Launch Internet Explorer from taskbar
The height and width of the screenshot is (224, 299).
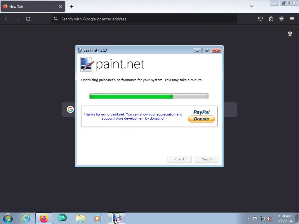point(26,218)
